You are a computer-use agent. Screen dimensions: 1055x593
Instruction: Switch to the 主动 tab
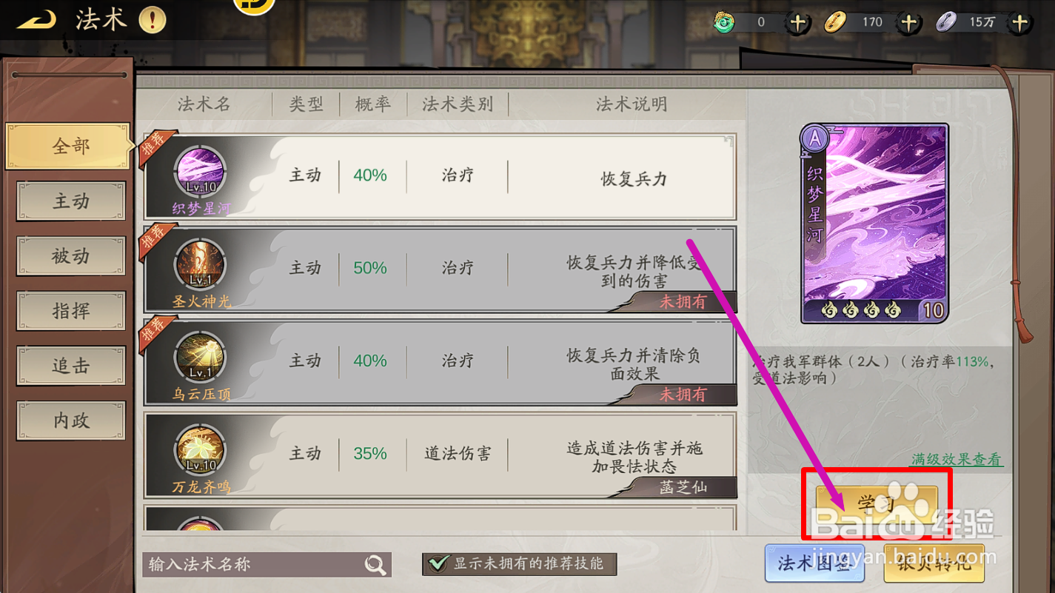71,201
